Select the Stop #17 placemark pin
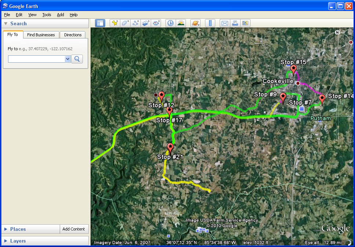The width and height of the screenshot is (355, 247). click(x=169, y=112)
